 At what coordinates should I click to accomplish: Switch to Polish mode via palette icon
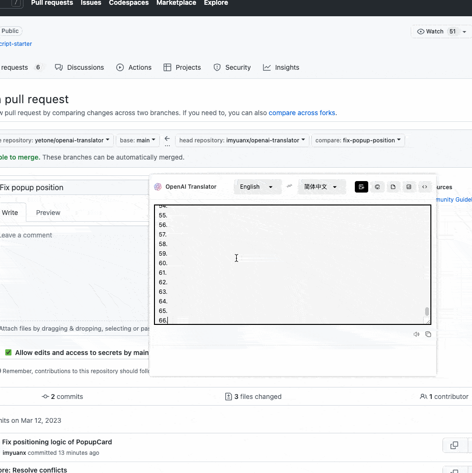tap(377, 187)
